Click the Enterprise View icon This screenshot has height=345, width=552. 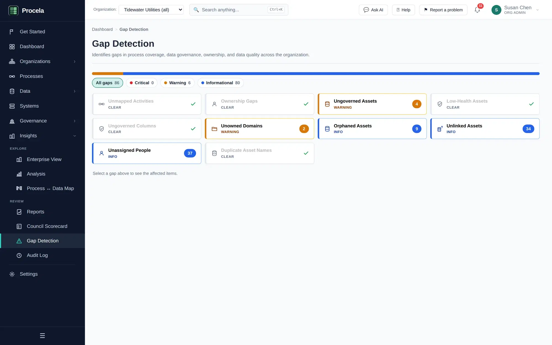19,160
